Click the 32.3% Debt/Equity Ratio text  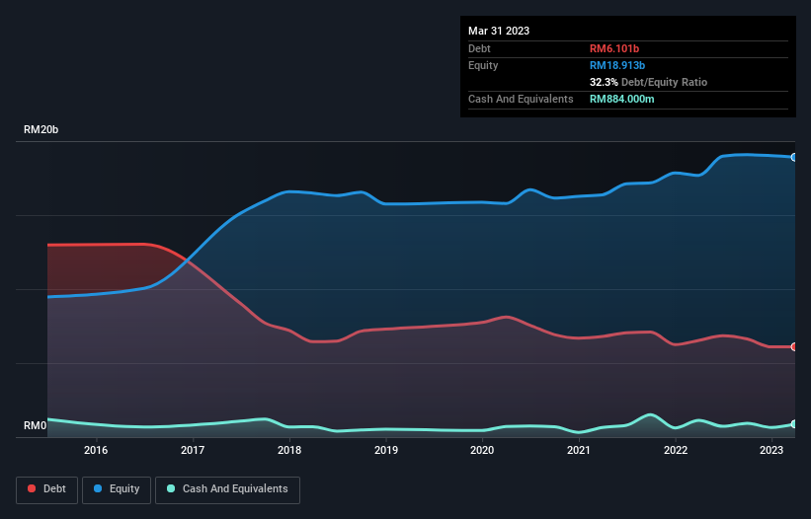[648, 82]
